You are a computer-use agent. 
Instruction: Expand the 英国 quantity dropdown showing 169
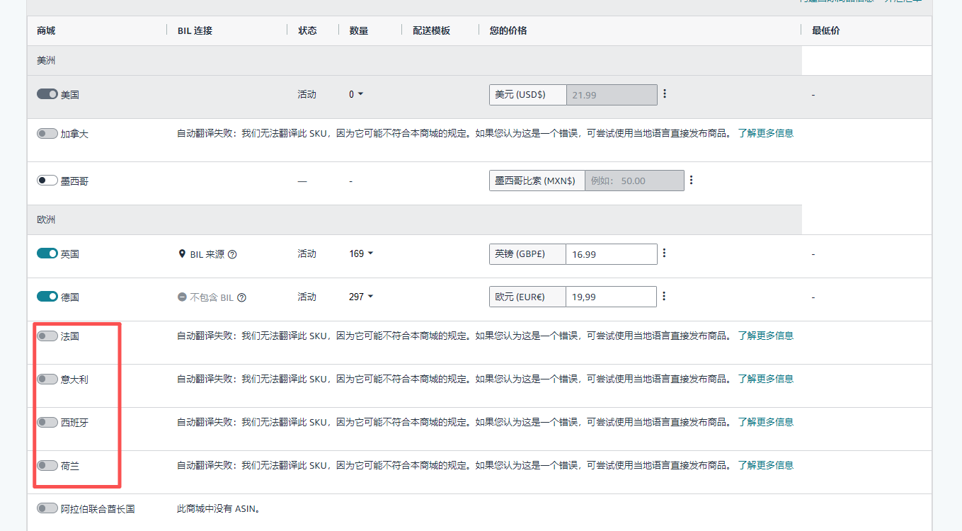coord(361,253)
